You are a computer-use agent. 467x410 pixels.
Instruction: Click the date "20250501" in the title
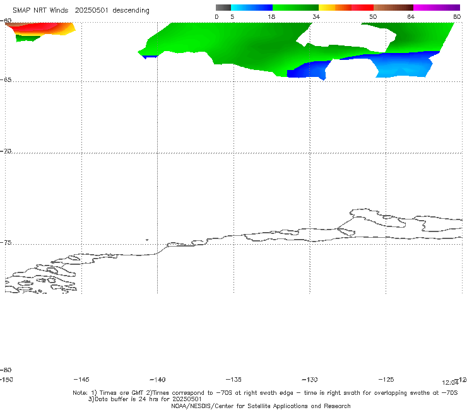92,10
